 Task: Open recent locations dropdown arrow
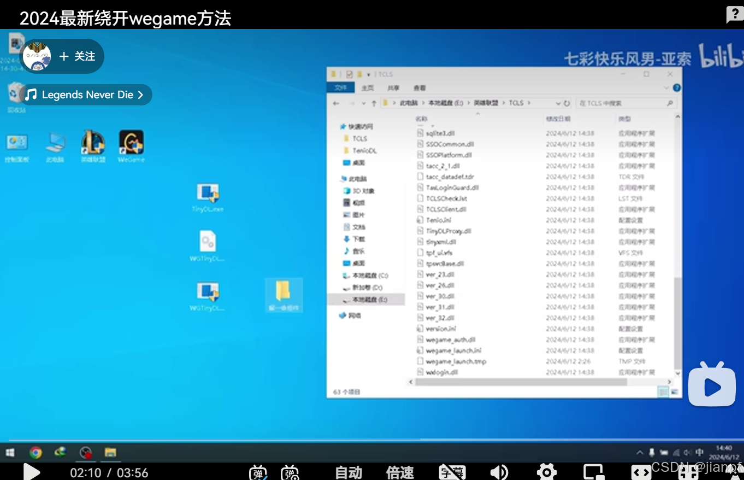(363, 103)
